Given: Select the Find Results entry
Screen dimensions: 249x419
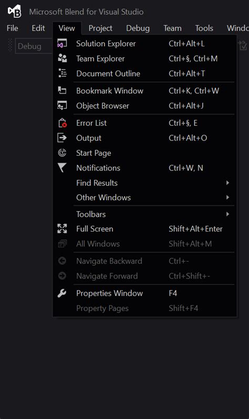Looking at the screenshot, I should coord(145,183).
